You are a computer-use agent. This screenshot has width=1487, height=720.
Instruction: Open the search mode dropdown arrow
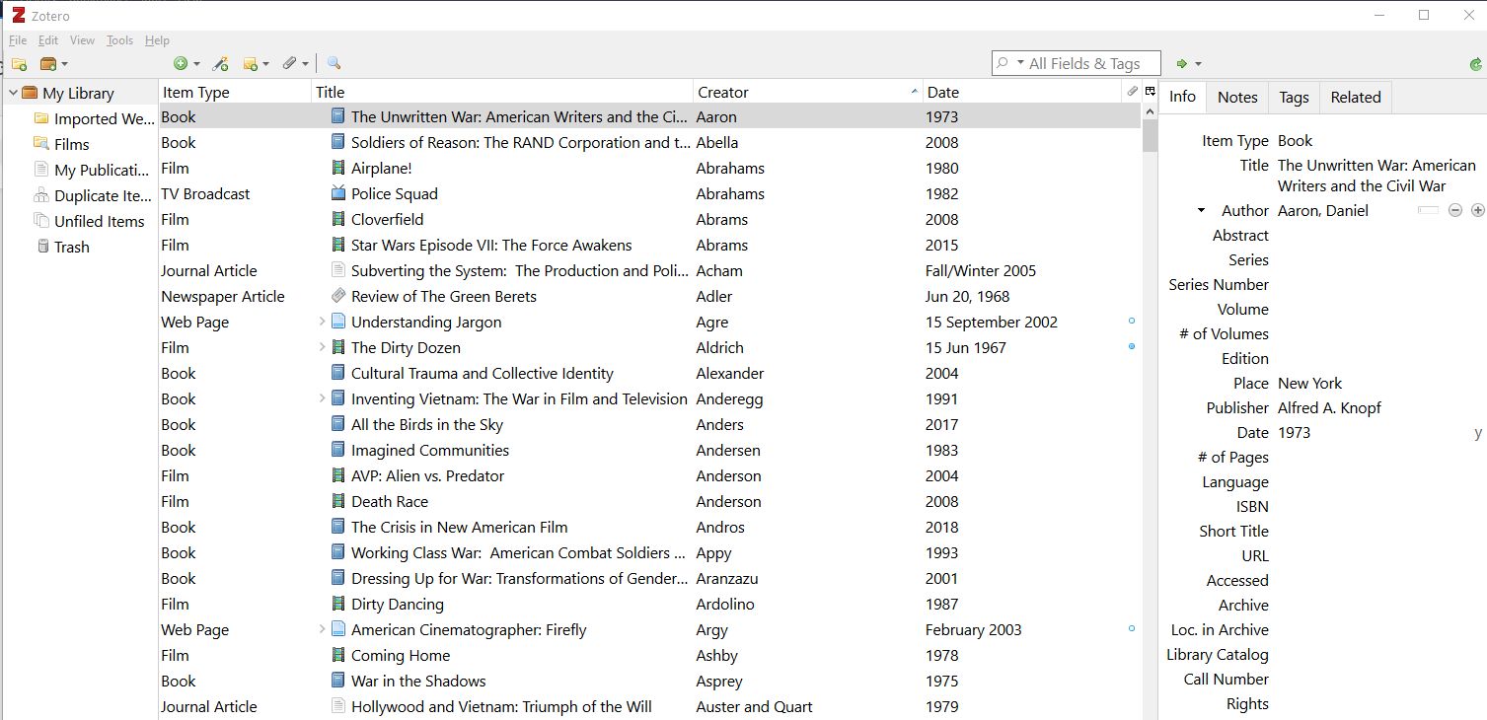1020,63
